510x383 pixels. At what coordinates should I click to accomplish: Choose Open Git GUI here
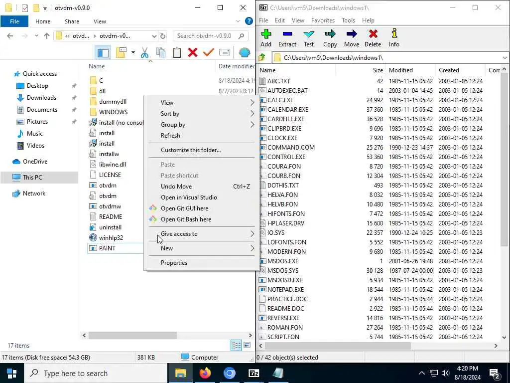click(202, 208)
